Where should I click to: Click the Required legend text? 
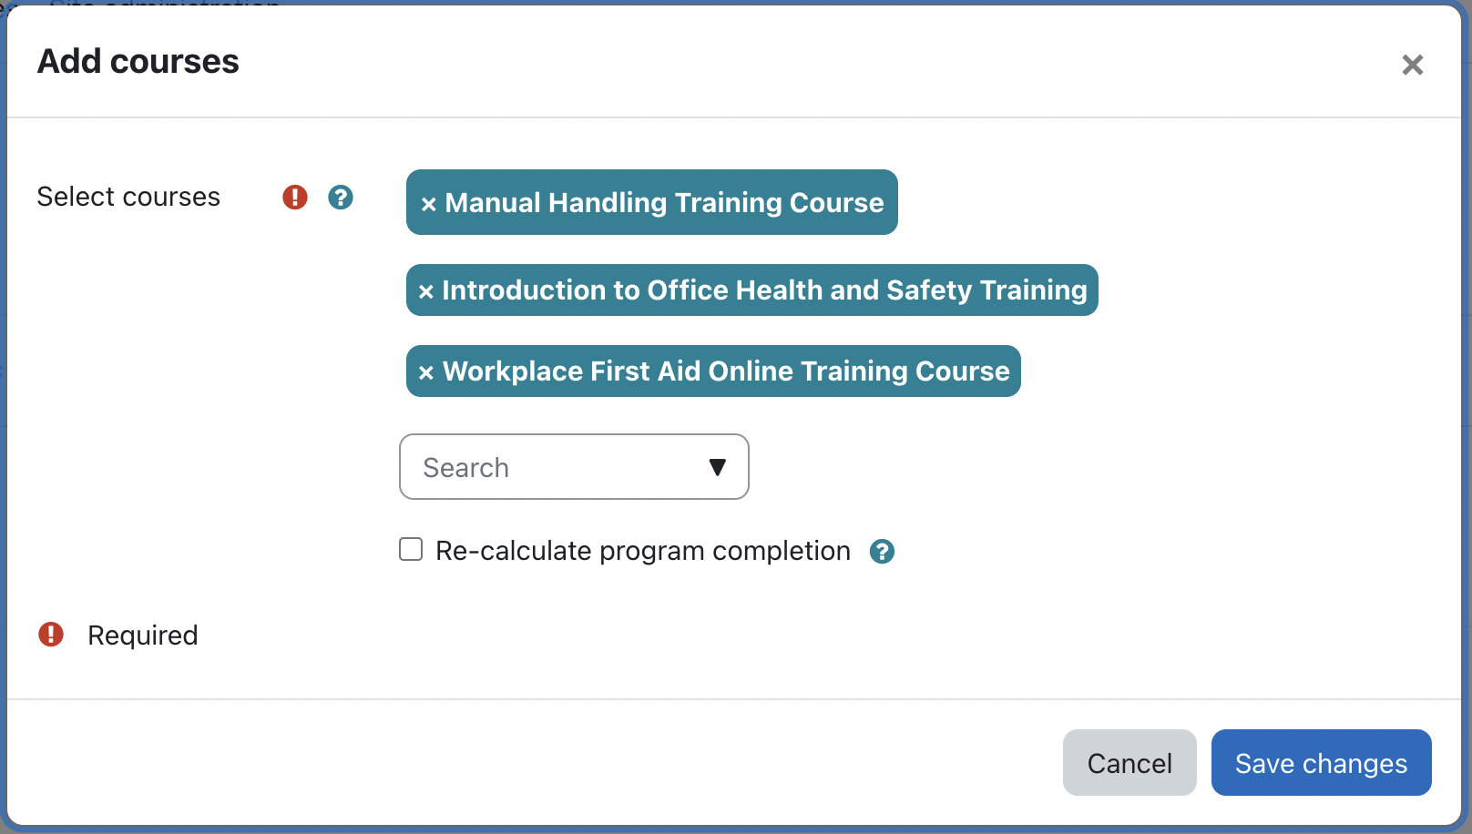pyautogui.click(x=143, y=636)
